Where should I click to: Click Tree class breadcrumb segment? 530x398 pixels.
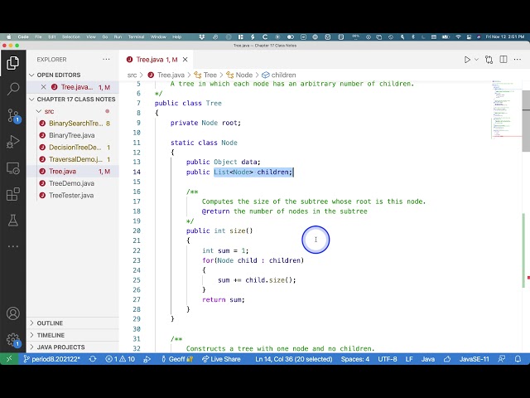tap(205, 75)
